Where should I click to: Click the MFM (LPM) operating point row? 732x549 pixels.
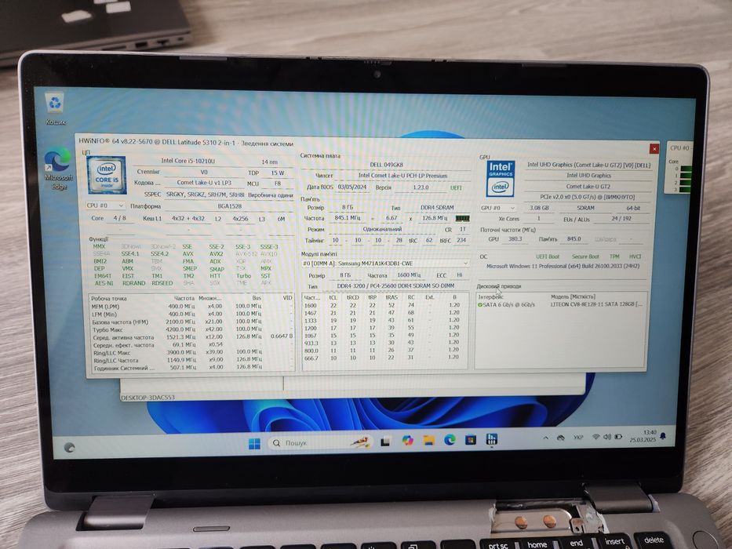(x=191, y=306)
